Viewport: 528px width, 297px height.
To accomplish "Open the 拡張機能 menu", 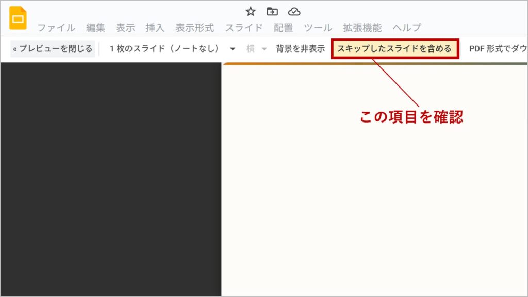I will pyautogui.click(x=362, y=28).
